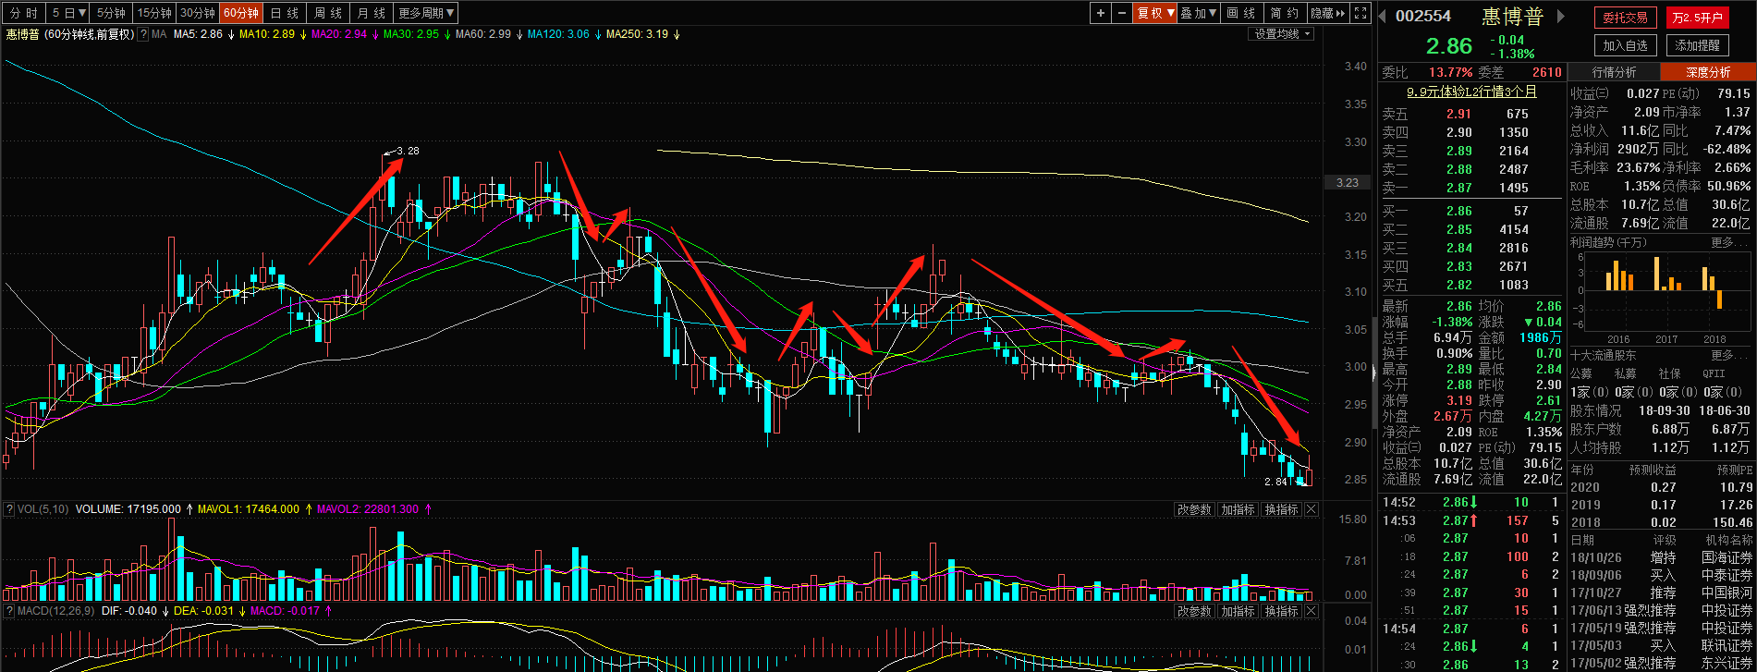The height and width of the screenshot is (672, 1757).
Task: Click 换指标 in MACD panel
Action: point(1281,611)
